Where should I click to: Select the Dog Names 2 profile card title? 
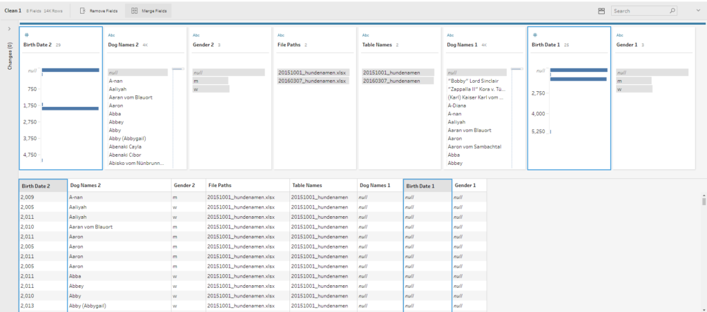point(123,45)
